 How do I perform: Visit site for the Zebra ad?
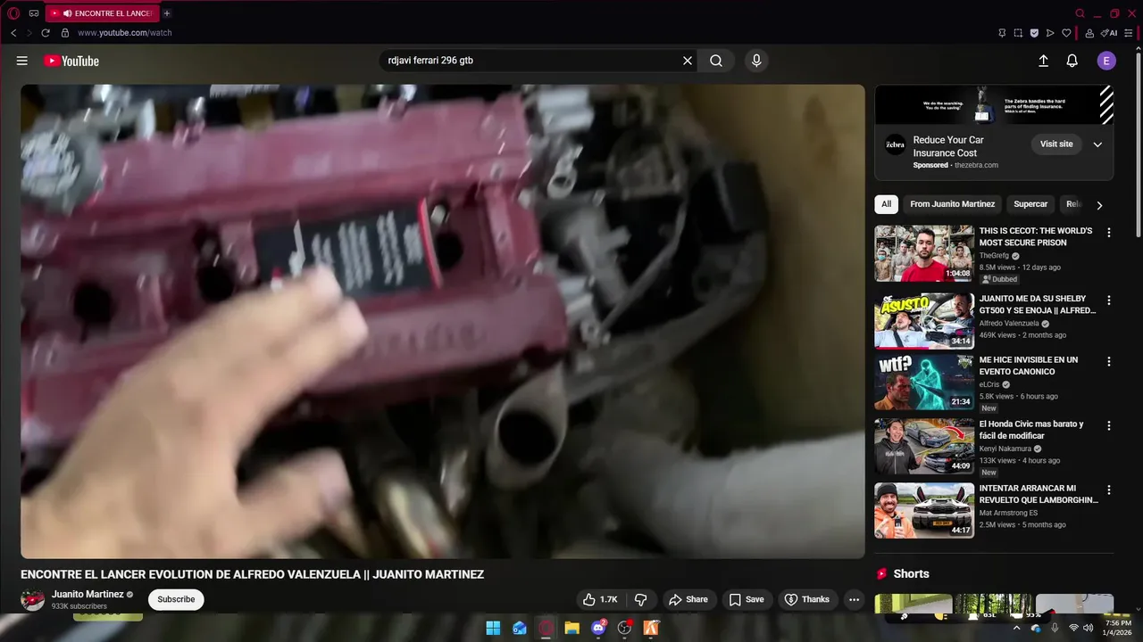point(1056,144)
